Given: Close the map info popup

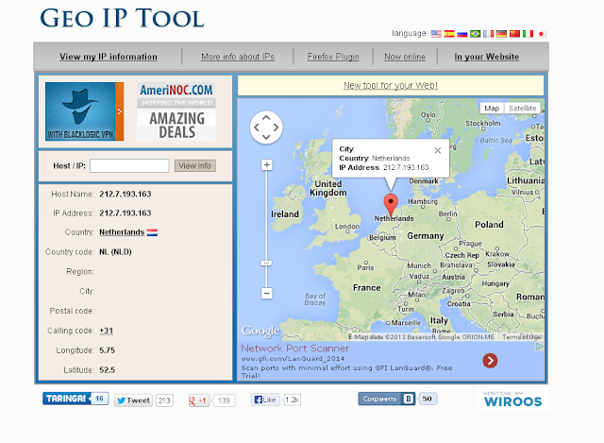Looking at the screenshot, I should click(x=438, y=151).
